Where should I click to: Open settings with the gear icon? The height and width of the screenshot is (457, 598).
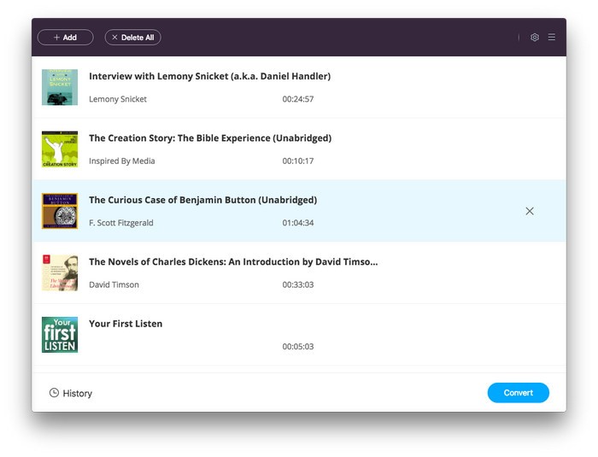click(x=535, y=38)
